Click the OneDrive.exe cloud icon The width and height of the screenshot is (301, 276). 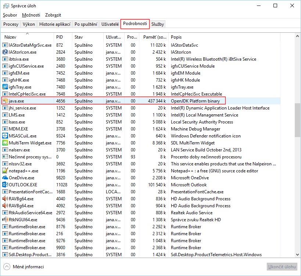5,178
